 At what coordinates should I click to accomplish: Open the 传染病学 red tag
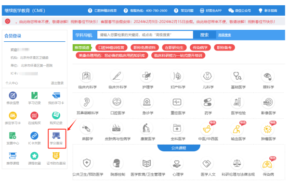(x=200, y=48)
